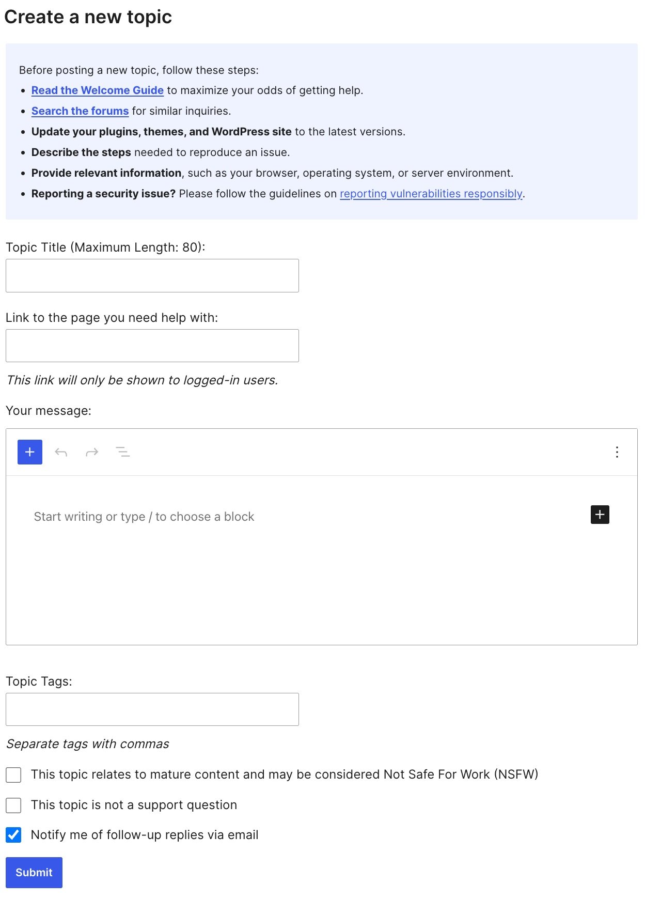Click the Undo arrow in editor toolbar

click(x=61, y=453)
